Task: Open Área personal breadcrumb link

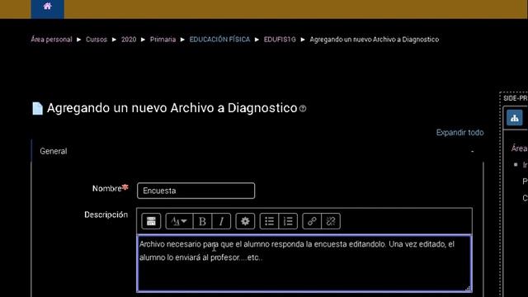Action: pyautogui.click(x=51, y=40)
